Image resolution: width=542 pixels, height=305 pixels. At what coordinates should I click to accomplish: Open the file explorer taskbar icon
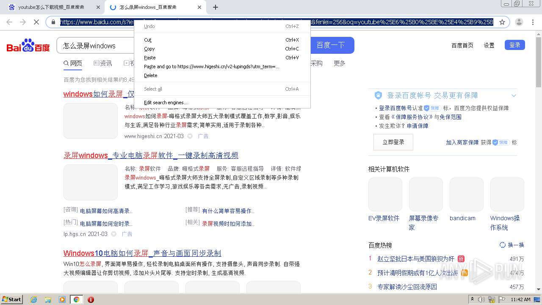point(48,299)
